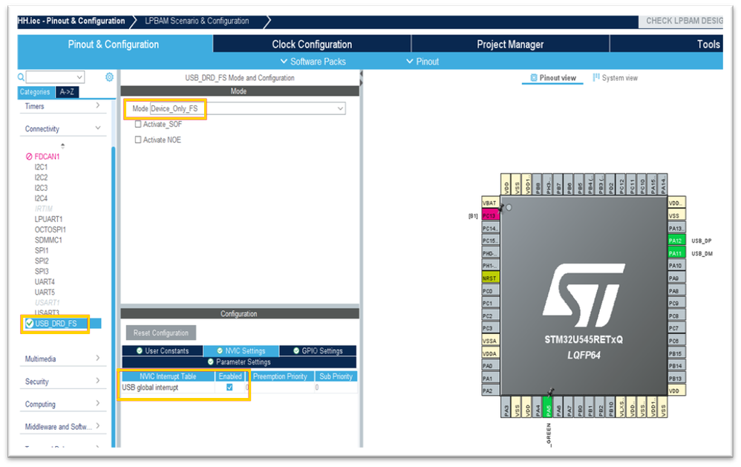Enable the Activate NOE checkbox
The width and height of the screenshot is (741, 467).
[x=138, y=140]
